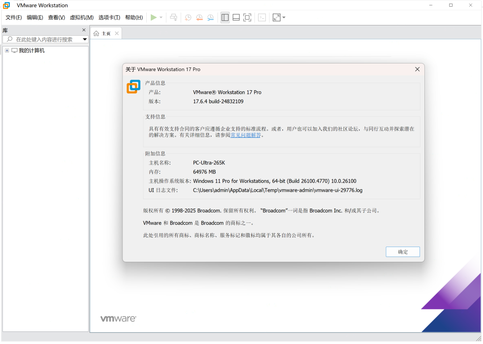Click the green Power On play button
Viewport: 483px width, 344px height.
(x=153, y=17)
